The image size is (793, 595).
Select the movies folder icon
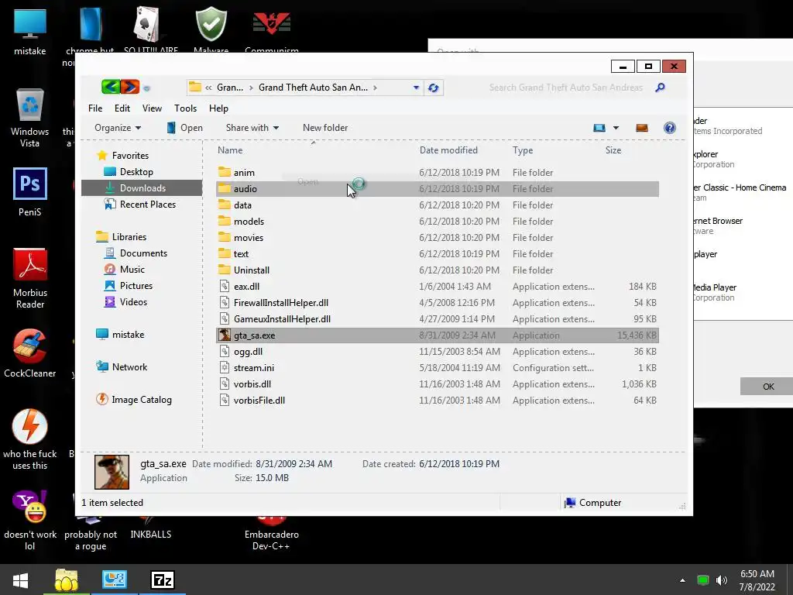tap(224, 237)
